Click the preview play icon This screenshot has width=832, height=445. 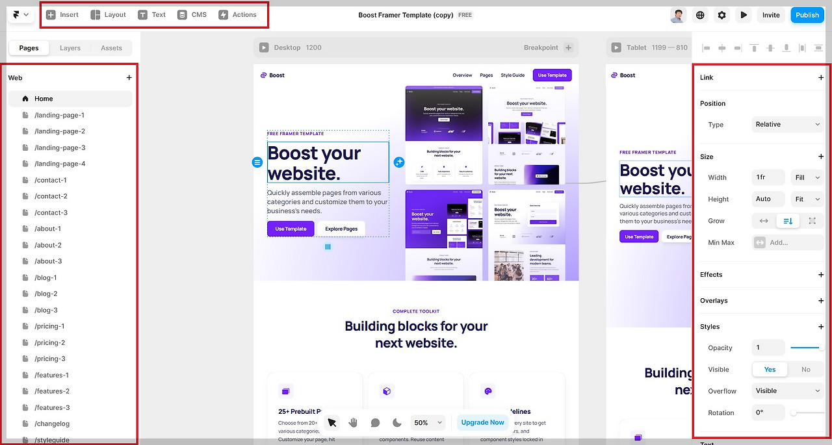744,15
